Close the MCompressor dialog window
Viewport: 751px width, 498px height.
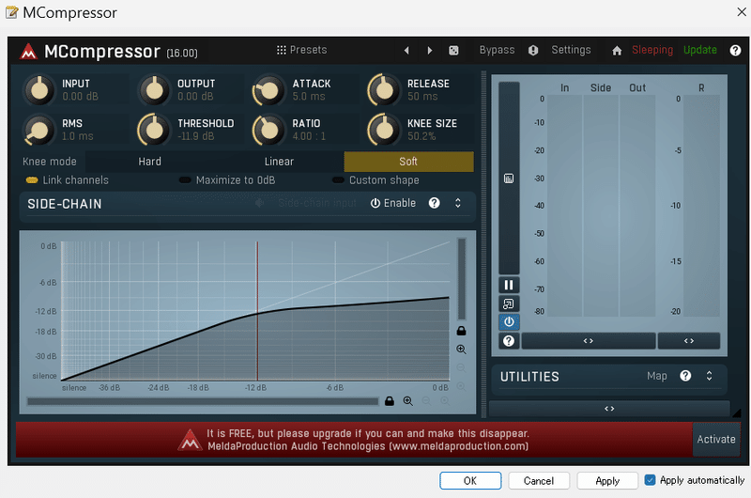click(x=742, y=12)
